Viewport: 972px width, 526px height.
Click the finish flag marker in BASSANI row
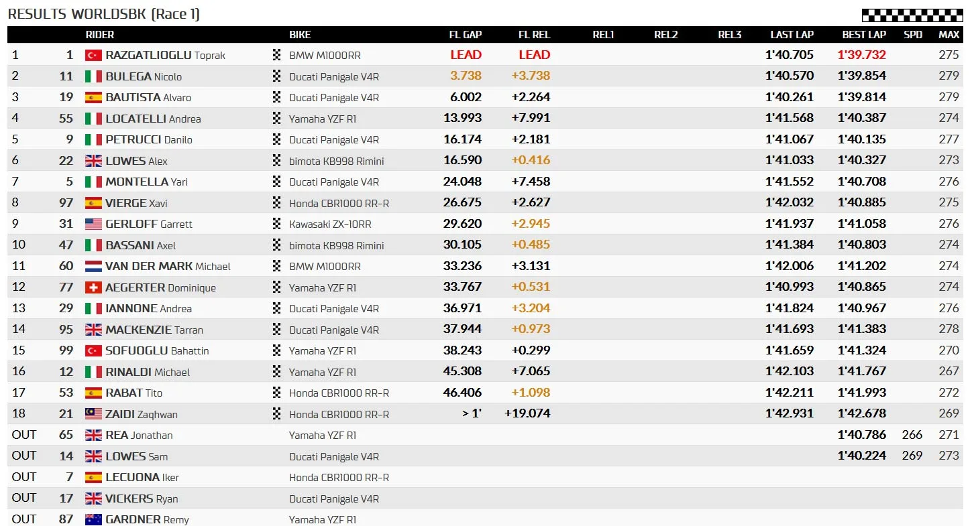pos(276,245)
